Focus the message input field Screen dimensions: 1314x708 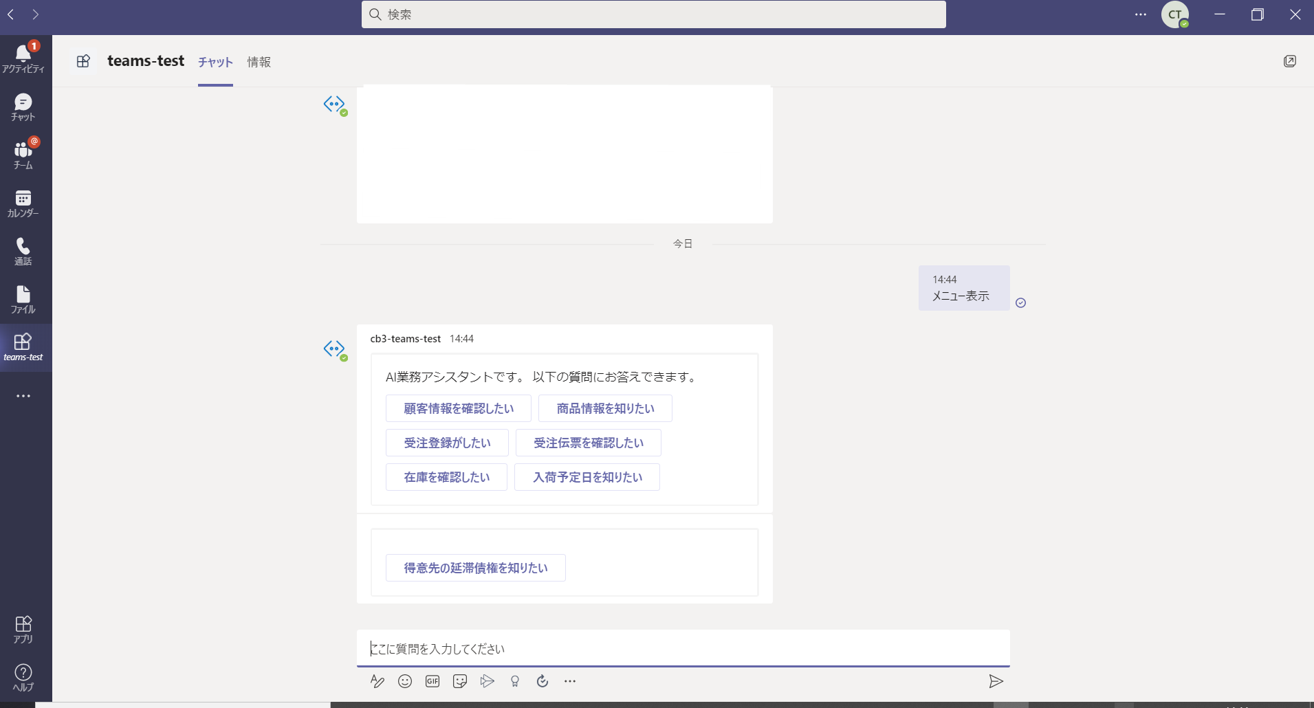click(682, 648)
